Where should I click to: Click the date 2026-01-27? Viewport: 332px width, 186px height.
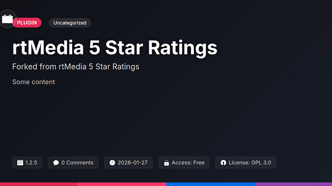tap(132, 163)
